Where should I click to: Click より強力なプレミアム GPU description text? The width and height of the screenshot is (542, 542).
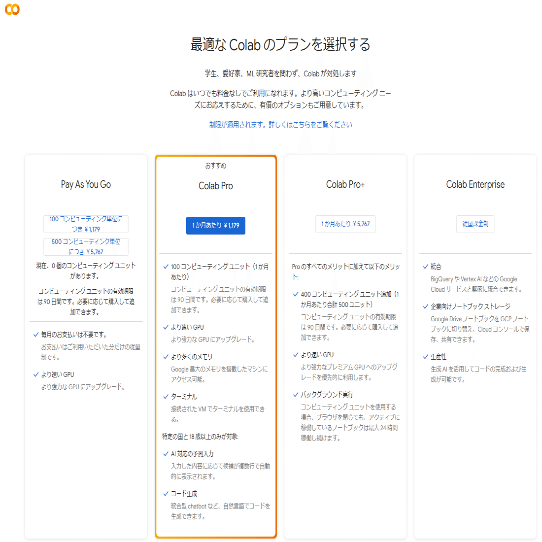point(349,372)
